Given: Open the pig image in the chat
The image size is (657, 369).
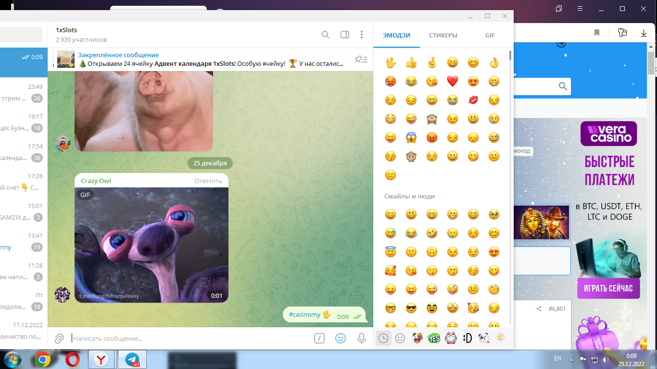Looking at the screenshot, I should (144, 111).
